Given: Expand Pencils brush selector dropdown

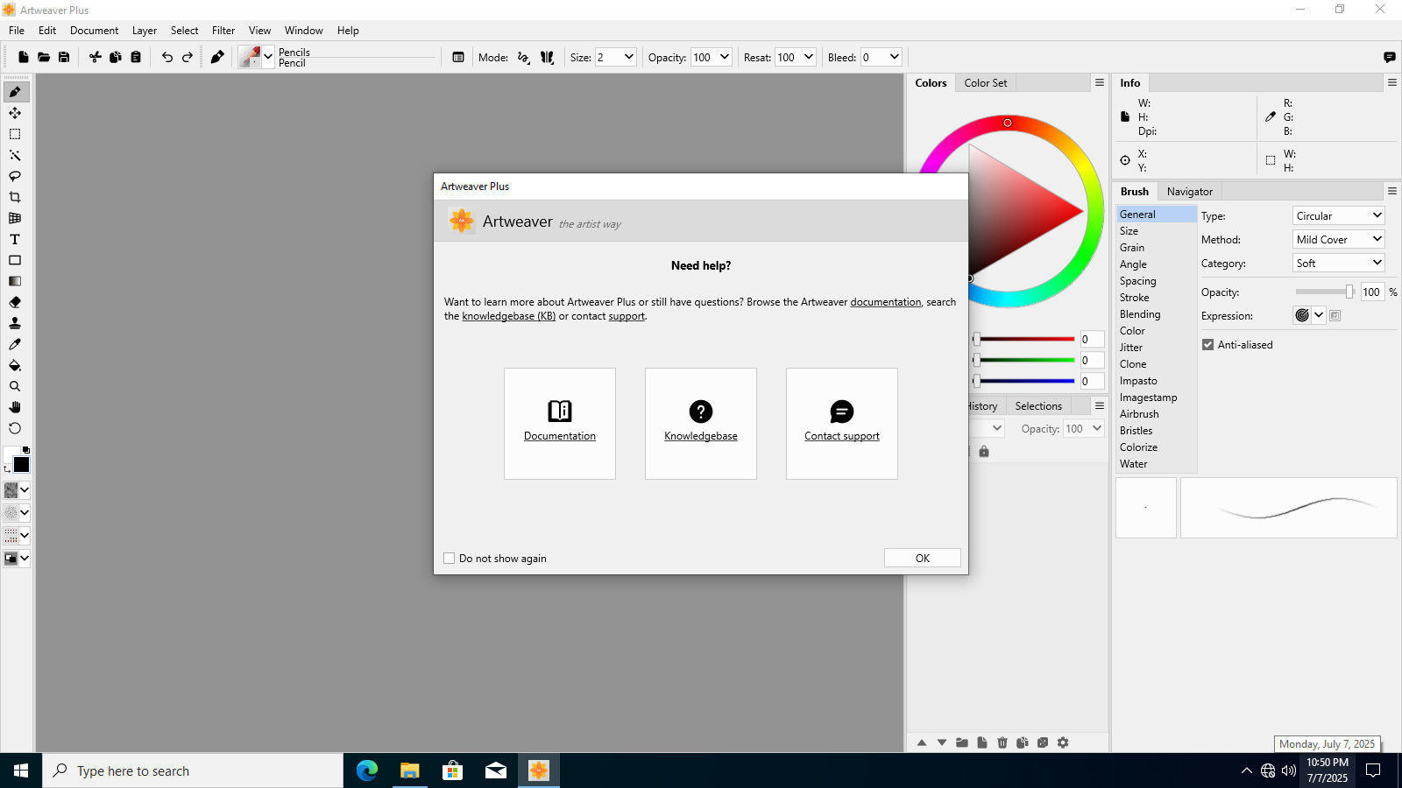Looking at the screenshot, I should point(268,57).
